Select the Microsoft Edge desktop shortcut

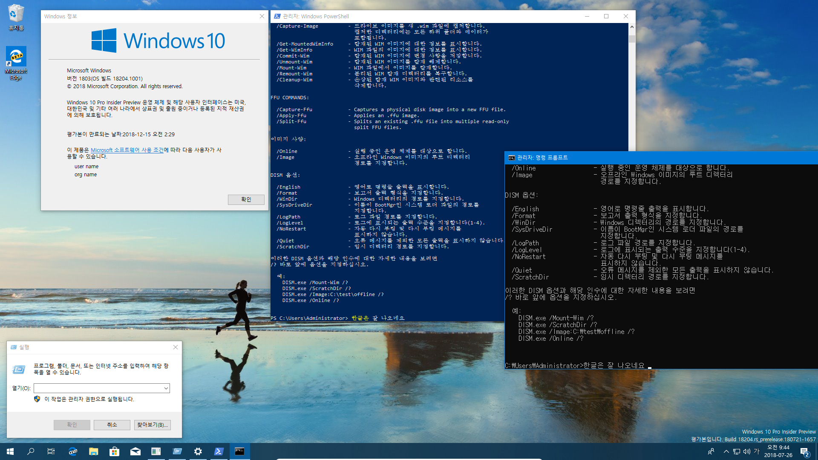(16, 63)
